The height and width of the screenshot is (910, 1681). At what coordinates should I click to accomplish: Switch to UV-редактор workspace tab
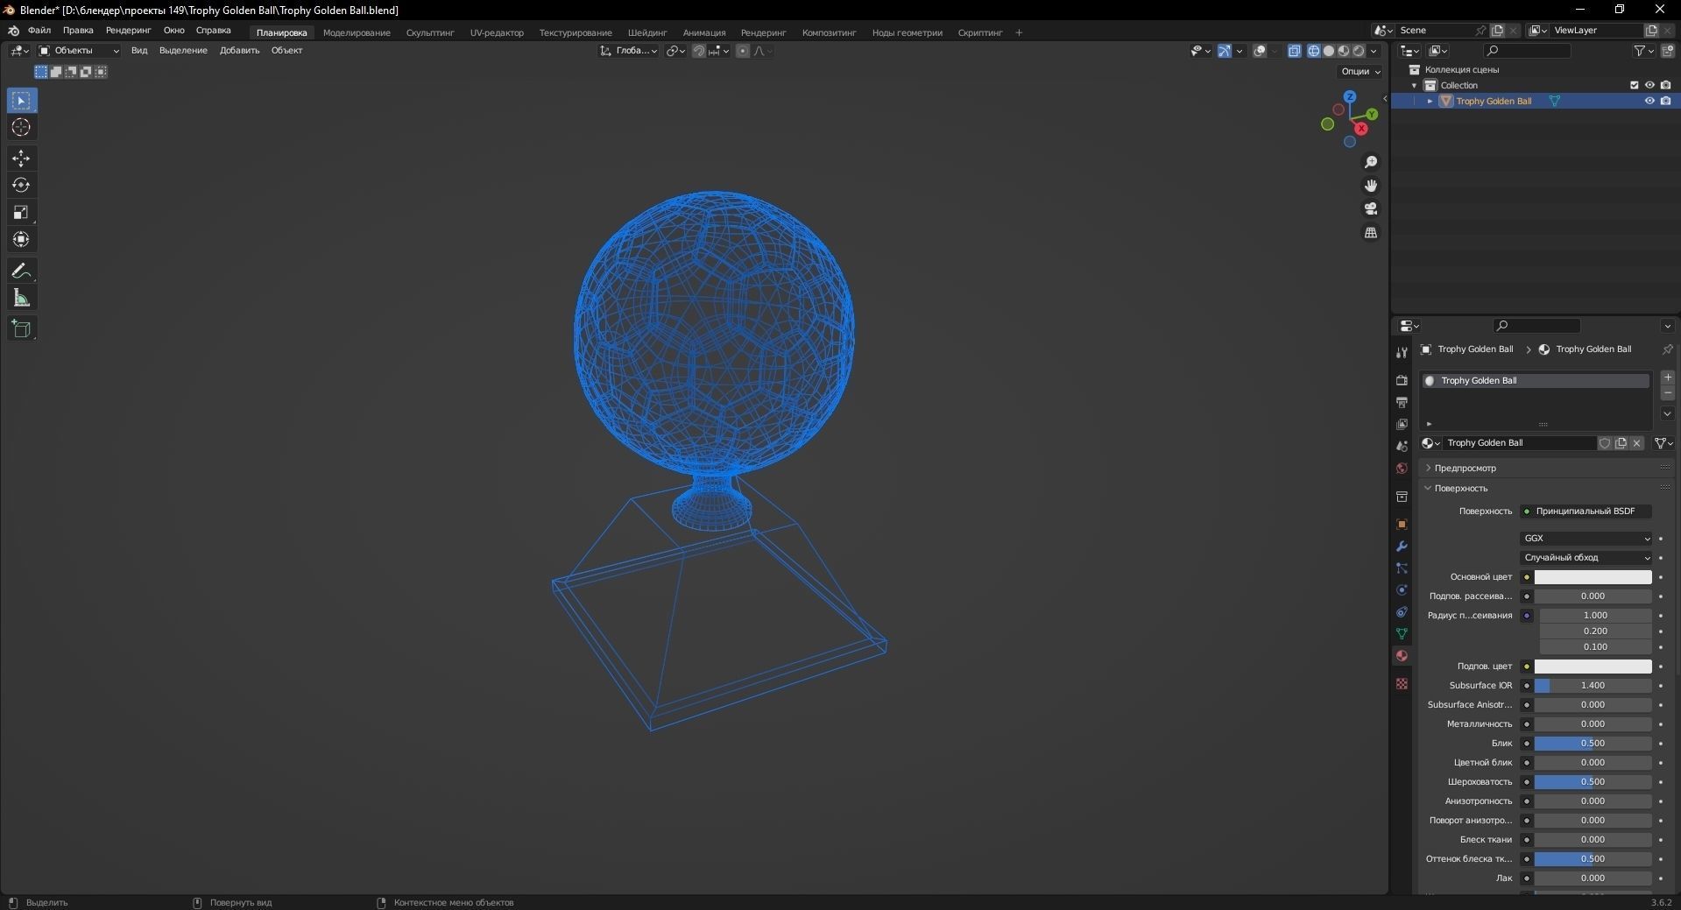pos(497,33)
